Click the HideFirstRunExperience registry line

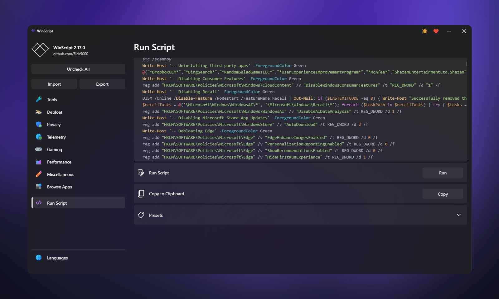pyautogui.click(x=258, y=157)
